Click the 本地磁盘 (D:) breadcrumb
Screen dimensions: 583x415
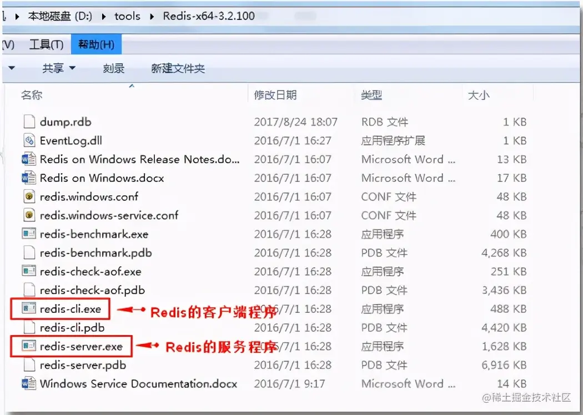(60, 16)
